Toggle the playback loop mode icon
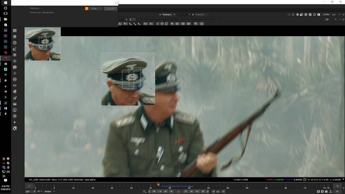The height and width of the screenshot is (194, 345). click(x=144, y=191)
